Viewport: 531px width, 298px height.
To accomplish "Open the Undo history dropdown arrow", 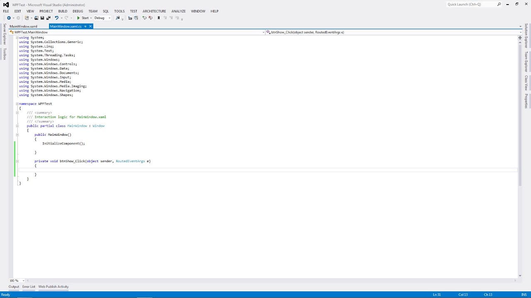I will click(61, 18).
